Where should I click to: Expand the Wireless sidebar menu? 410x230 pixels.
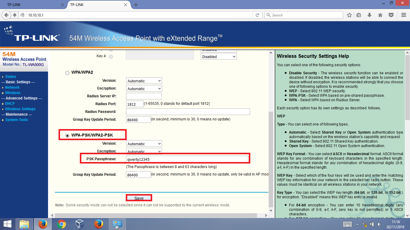point(13,93)
